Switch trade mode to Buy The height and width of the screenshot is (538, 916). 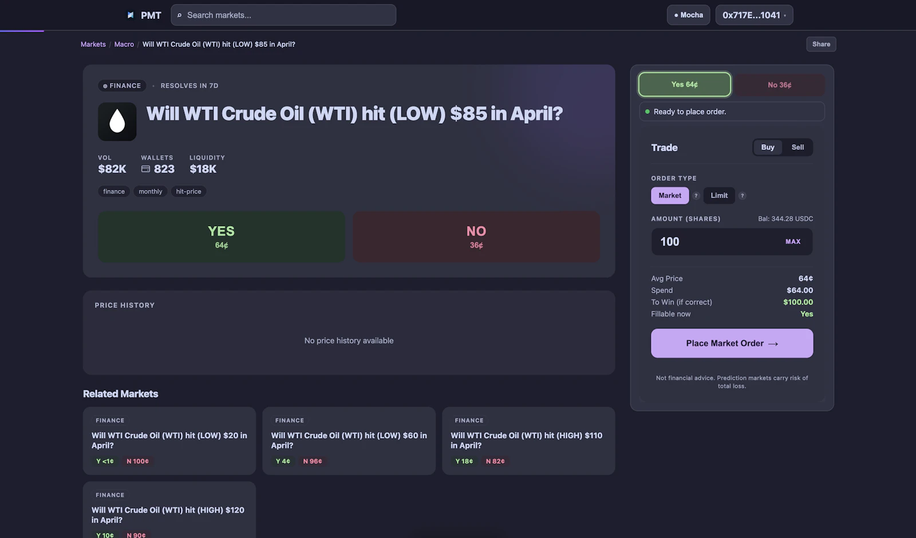click(768, 147)
